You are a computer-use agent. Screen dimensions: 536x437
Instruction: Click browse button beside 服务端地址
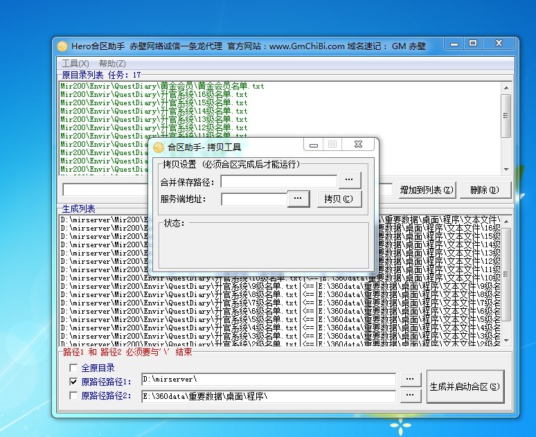pos(298,199)
